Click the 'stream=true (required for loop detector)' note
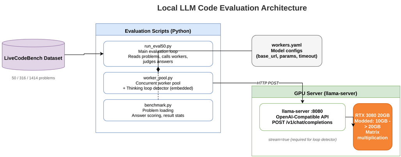The height and width of the screenshot is (157, 401). (302, 139)
